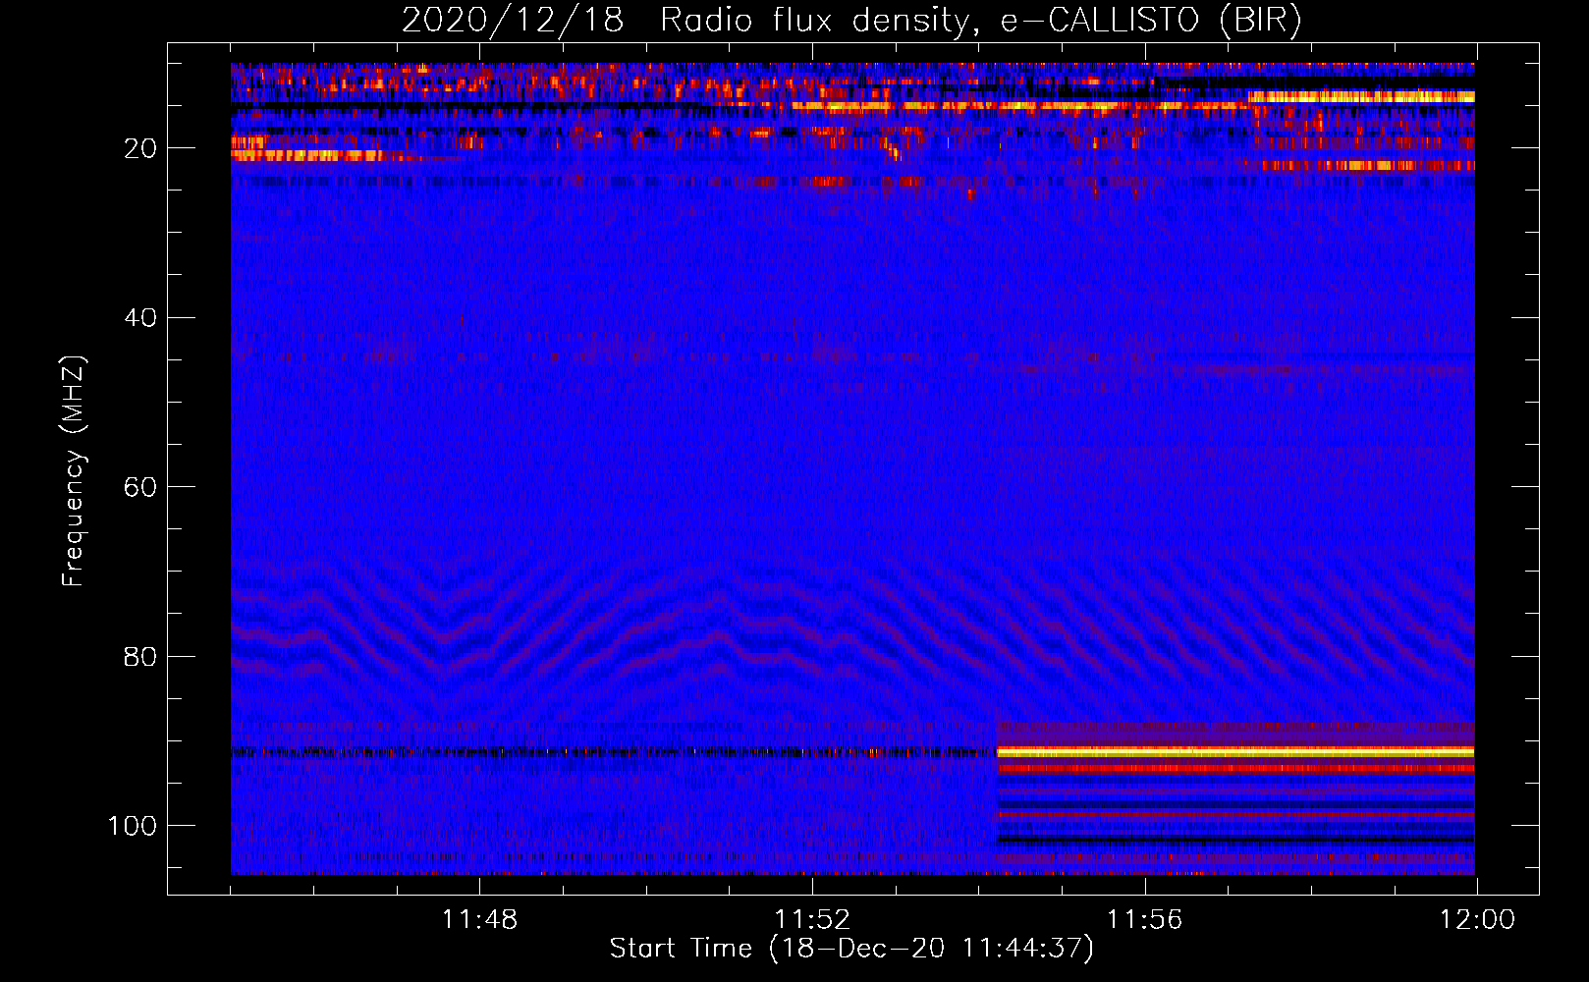Click the "Frequency (MHZ)" y-axis label
Image resolution: width=1589 pixels, height=982 pixels.
click(74, 470)
